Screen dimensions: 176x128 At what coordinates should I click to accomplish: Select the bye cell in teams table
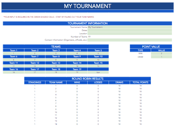98,72
